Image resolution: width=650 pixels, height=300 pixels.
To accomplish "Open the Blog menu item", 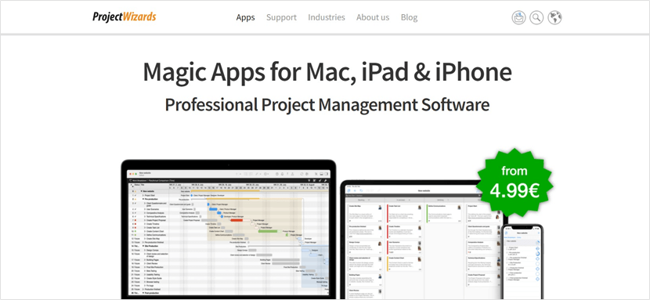I will pos(409,17).
